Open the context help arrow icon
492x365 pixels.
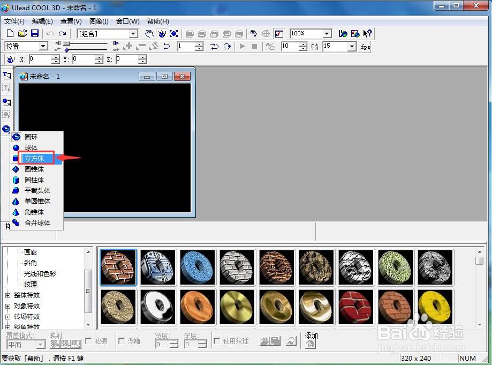[367, 33]
